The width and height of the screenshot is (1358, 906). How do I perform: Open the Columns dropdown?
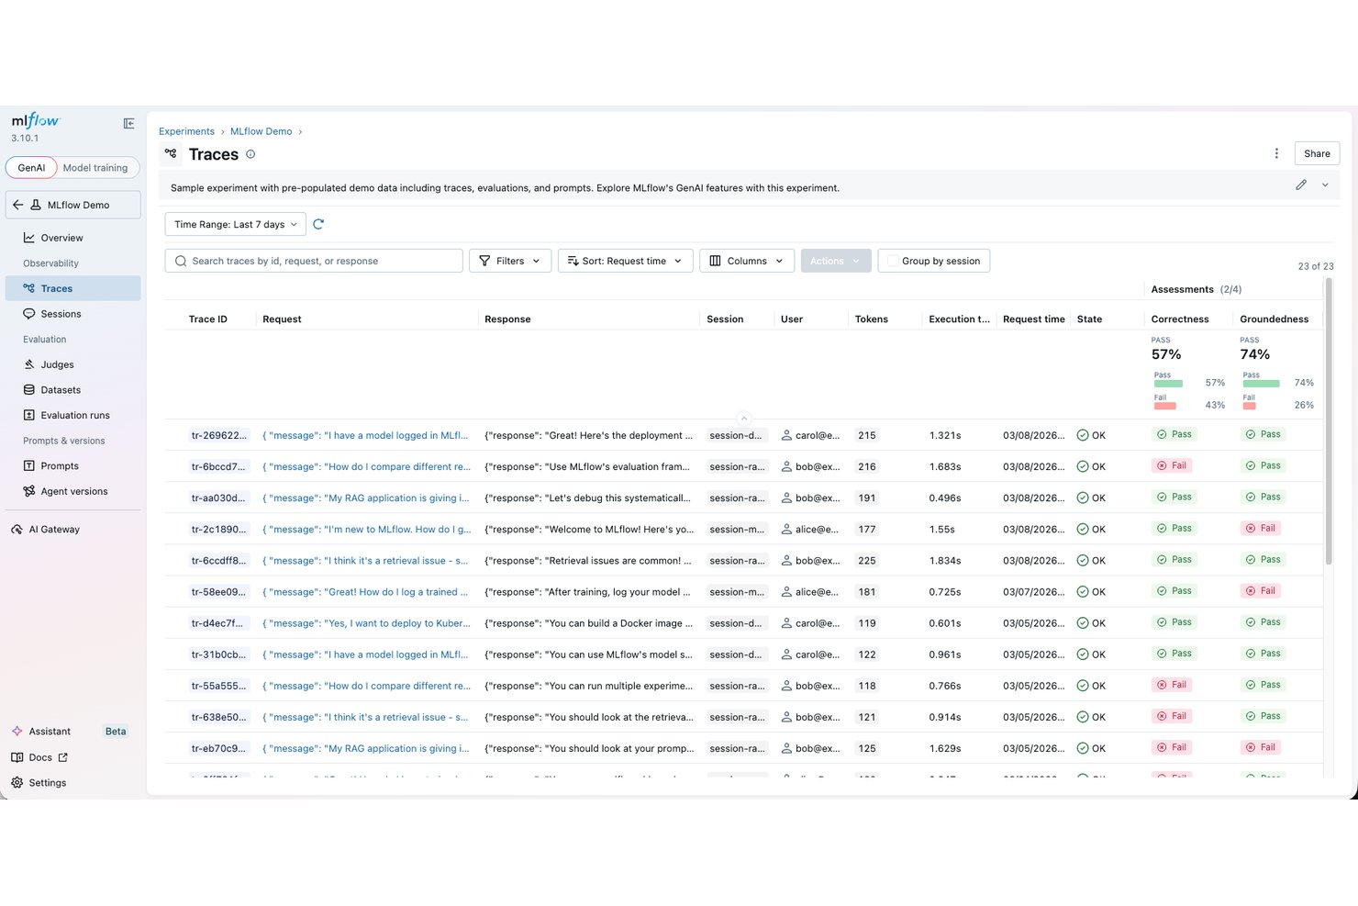pos(747,261)
